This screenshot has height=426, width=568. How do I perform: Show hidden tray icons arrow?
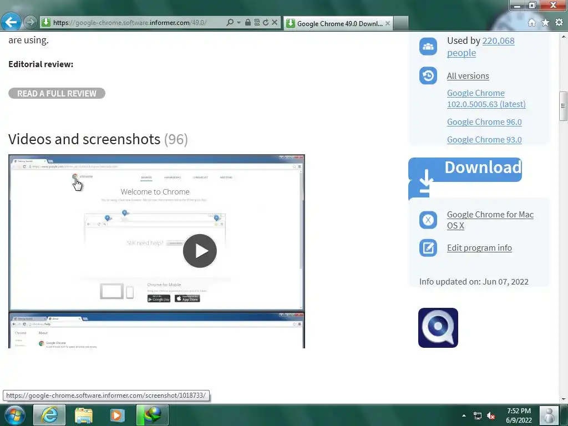point(464,415)
